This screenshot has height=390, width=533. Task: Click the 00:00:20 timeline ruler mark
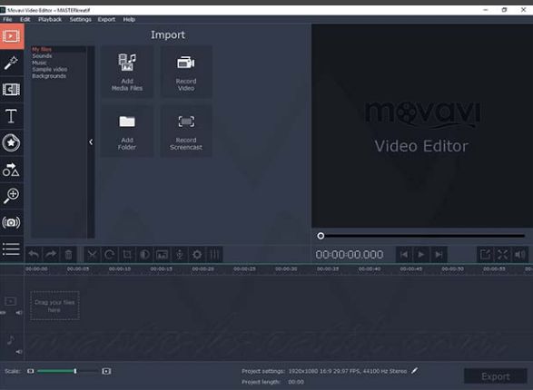point(202,268)
